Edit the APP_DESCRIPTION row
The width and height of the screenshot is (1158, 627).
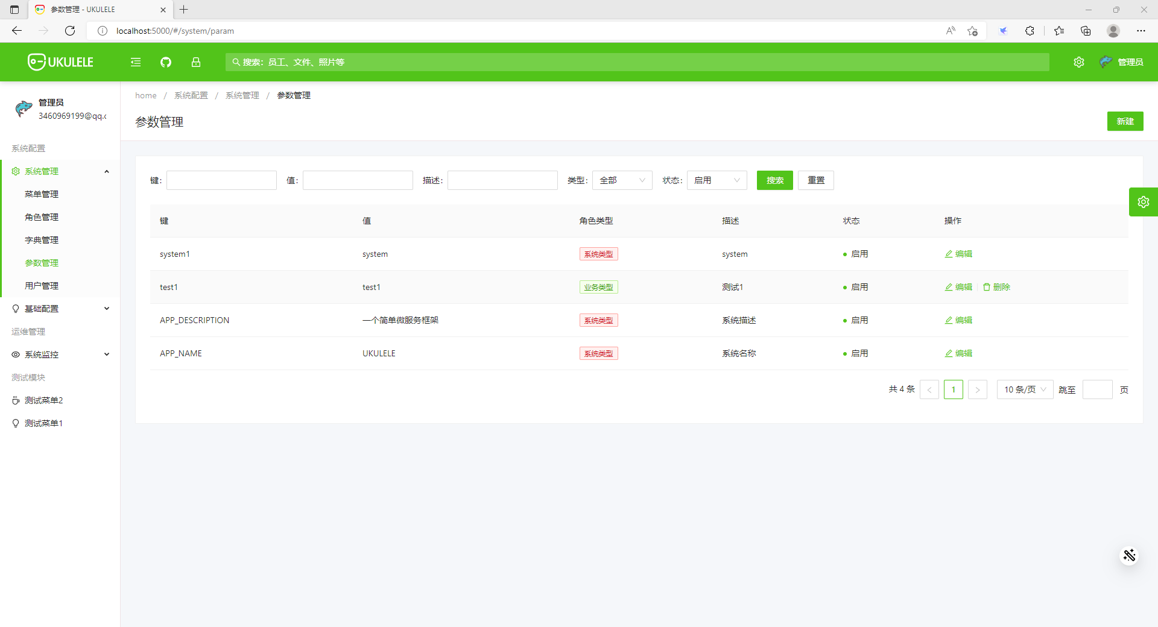point(958,320)
